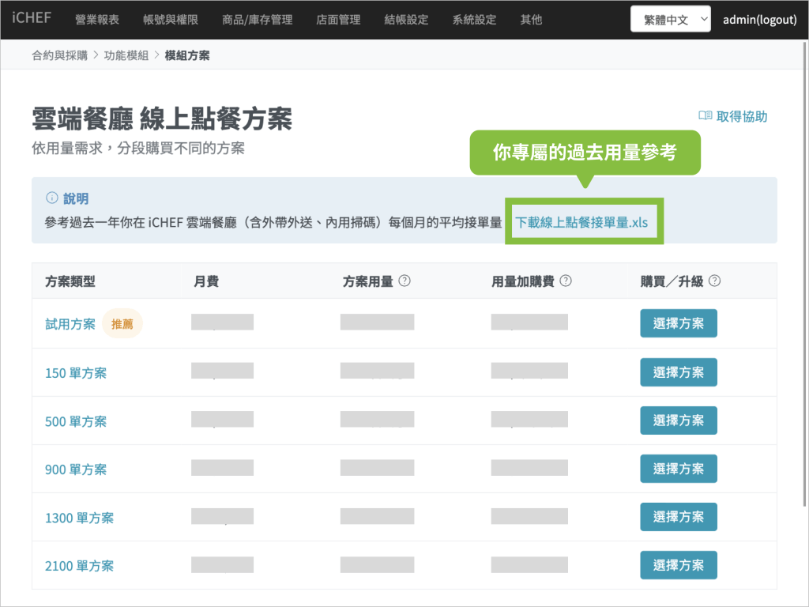Screen dimensions: 809x607
Task: Click the help icon beside 方案用量
Action: [x=404, y=281]
